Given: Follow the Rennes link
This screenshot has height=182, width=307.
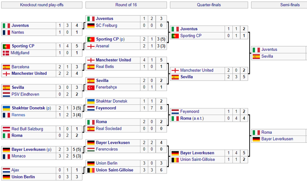Looking at the screenshot, I should [19, 115].
